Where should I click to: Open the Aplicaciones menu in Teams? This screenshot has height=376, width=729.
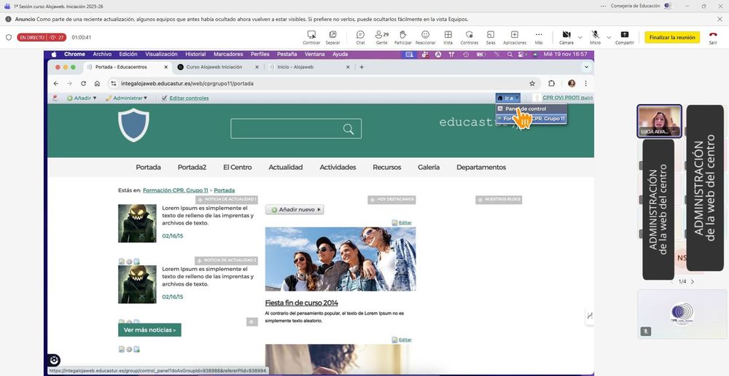(x=514, y=37)
